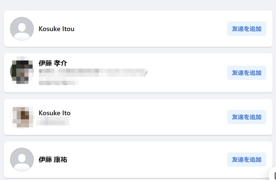Click second blurred description line under 伊藤 孝介
The height and width of the screenshot is (180, 276).
coord(59,83)
